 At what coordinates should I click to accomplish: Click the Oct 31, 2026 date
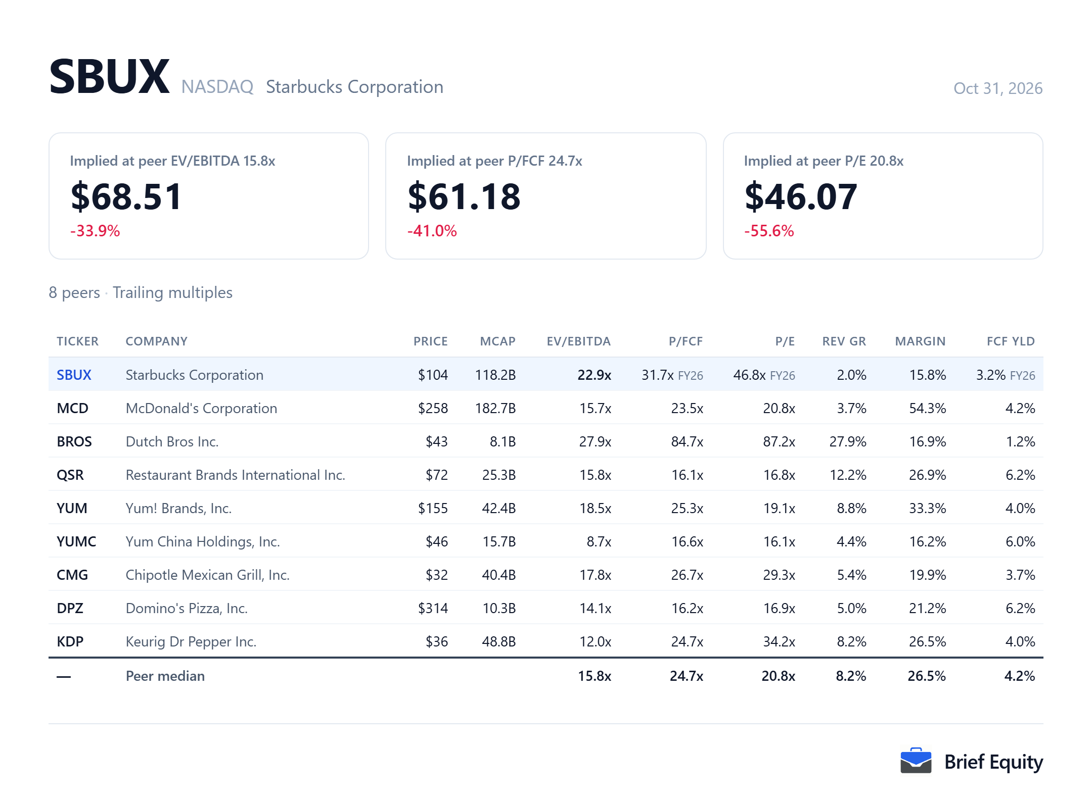[x=998, y=88]
